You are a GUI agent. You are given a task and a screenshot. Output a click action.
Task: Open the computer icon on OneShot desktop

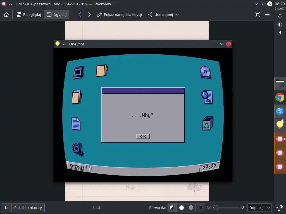(78, 72)
